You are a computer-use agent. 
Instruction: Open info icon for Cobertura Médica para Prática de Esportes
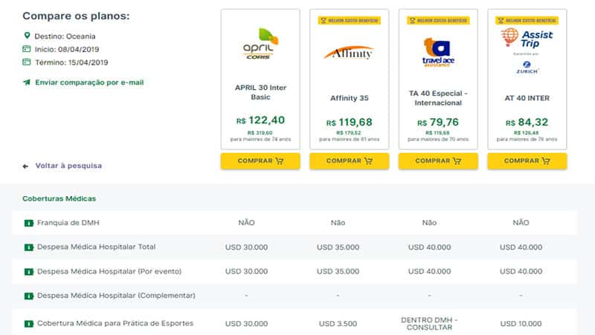(29, 324)
